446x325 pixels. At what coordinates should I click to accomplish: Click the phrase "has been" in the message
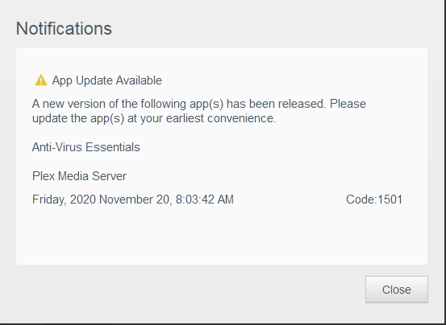251,104
